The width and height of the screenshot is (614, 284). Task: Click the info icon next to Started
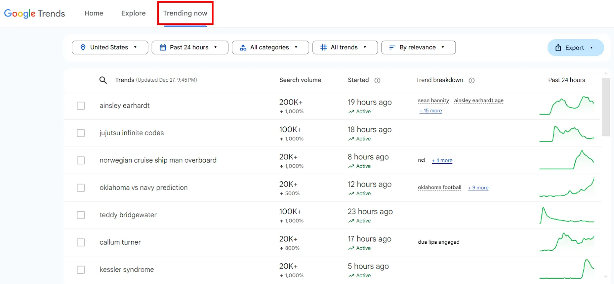coord(377,80)
